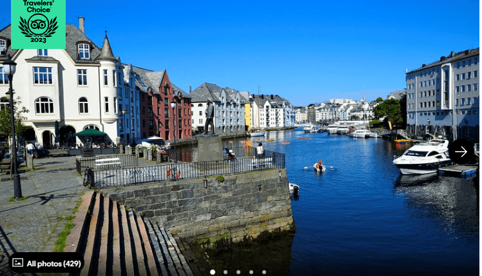Screen dimensions: 482x276
Task: Click the "Travelers' Choice" text on the badge
Action: [38, 6]
